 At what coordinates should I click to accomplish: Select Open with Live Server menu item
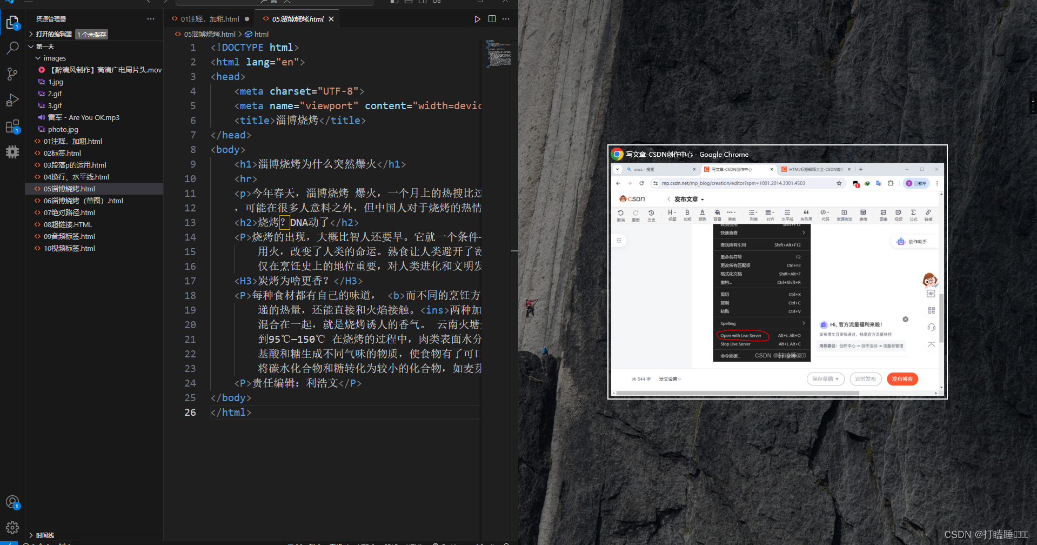(742, 335)
